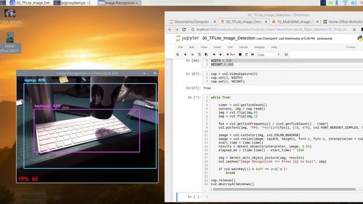Click the Trusted notebook indicator
The width and height of the screenshot is (363, 204).
tap(351, 47)
